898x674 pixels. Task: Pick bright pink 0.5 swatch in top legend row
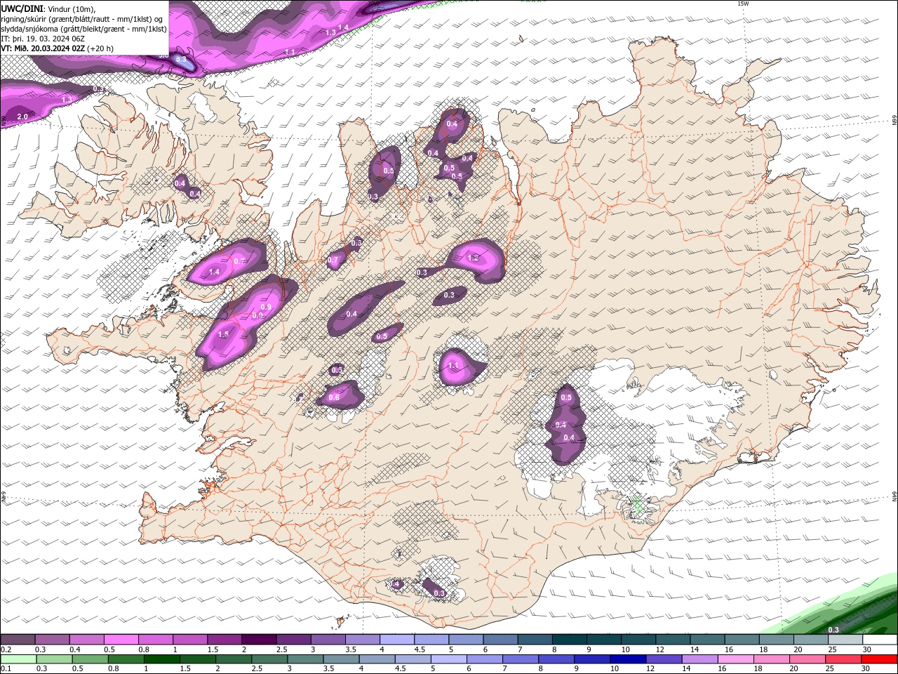click(x=121, y=640)
